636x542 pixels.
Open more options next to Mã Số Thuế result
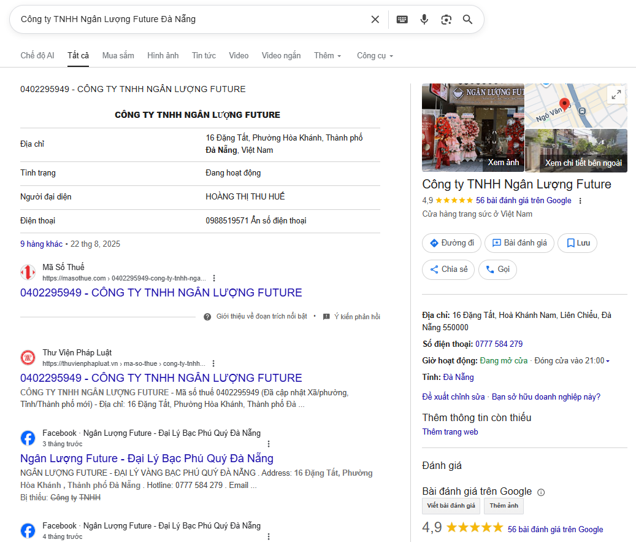(x=214, y=278)
